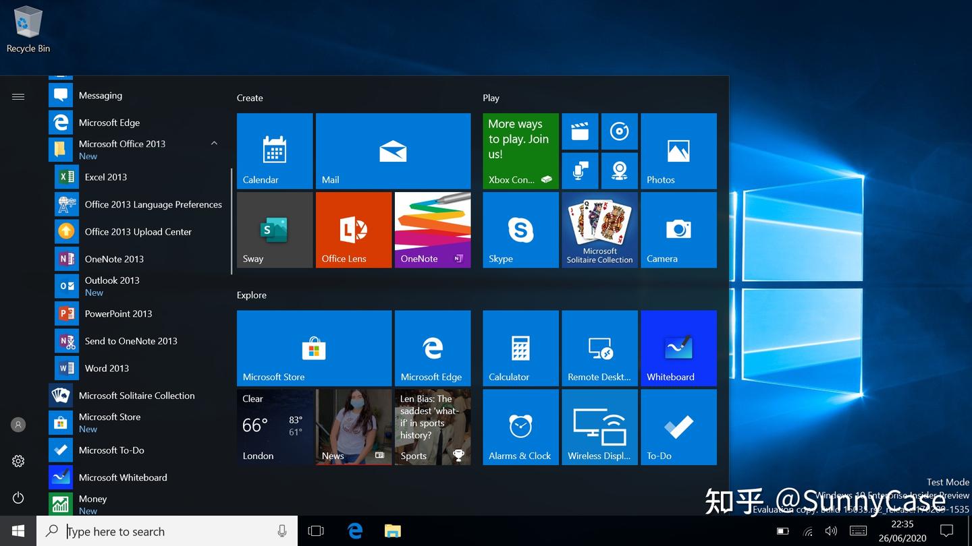Launch Excel 2013 from the app list
Viewport: 972px width, 546px height.
click(105, 177)
